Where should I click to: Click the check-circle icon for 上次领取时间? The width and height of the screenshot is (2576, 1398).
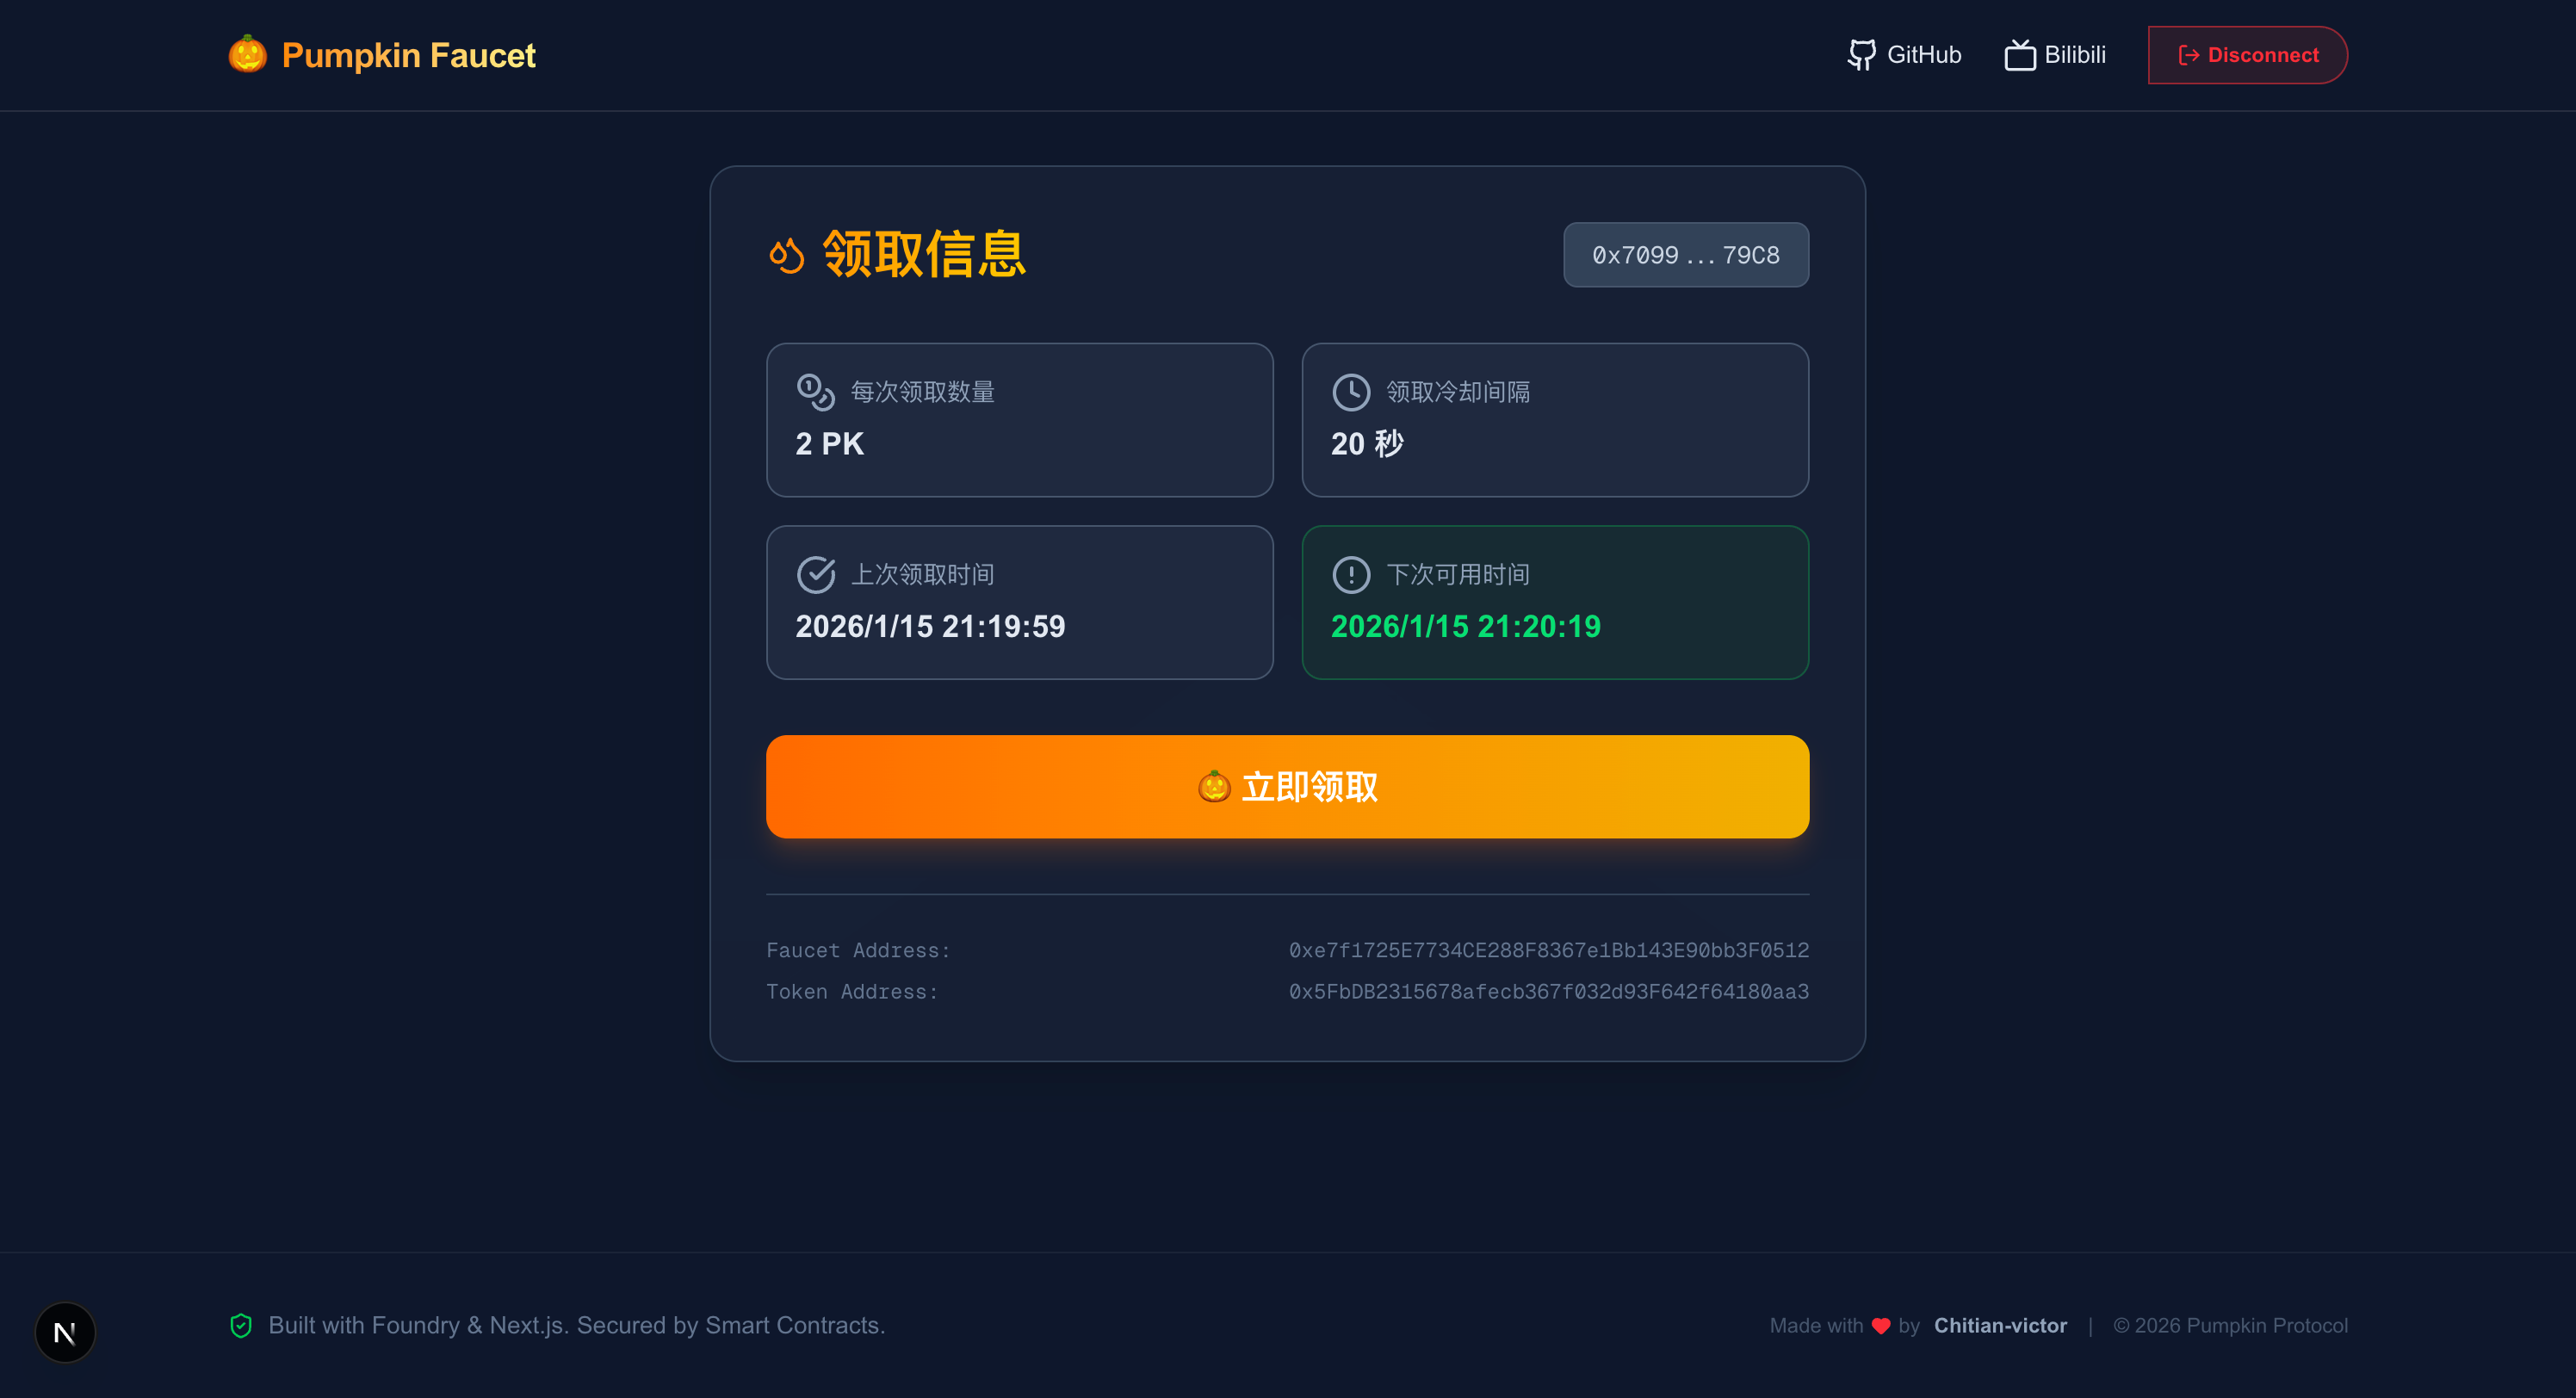tap(815, 574)
